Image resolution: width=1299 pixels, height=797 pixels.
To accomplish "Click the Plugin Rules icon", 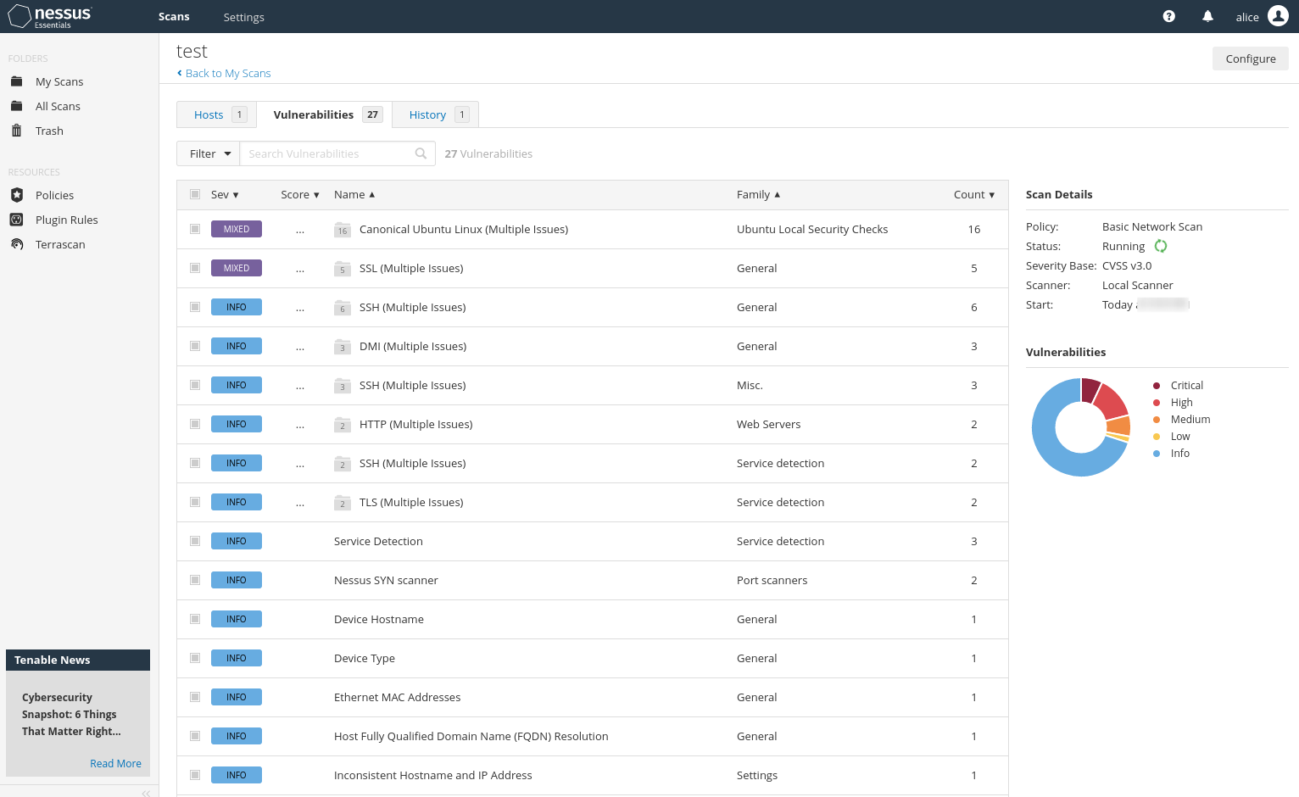I will point(16,220).
